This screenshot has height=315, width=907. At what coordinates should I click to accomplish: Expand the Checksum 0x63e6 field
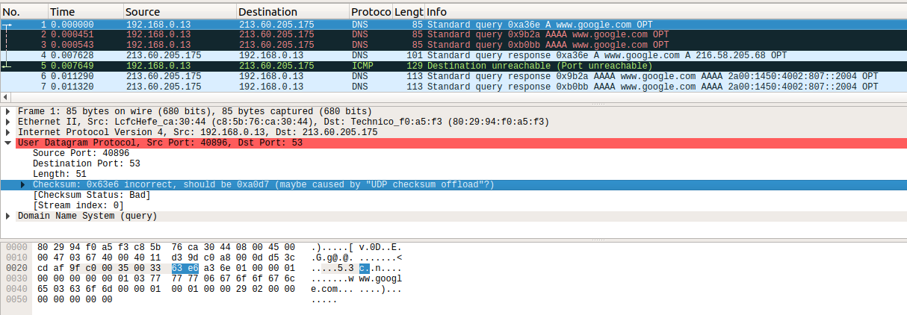(x=23, y=184)
